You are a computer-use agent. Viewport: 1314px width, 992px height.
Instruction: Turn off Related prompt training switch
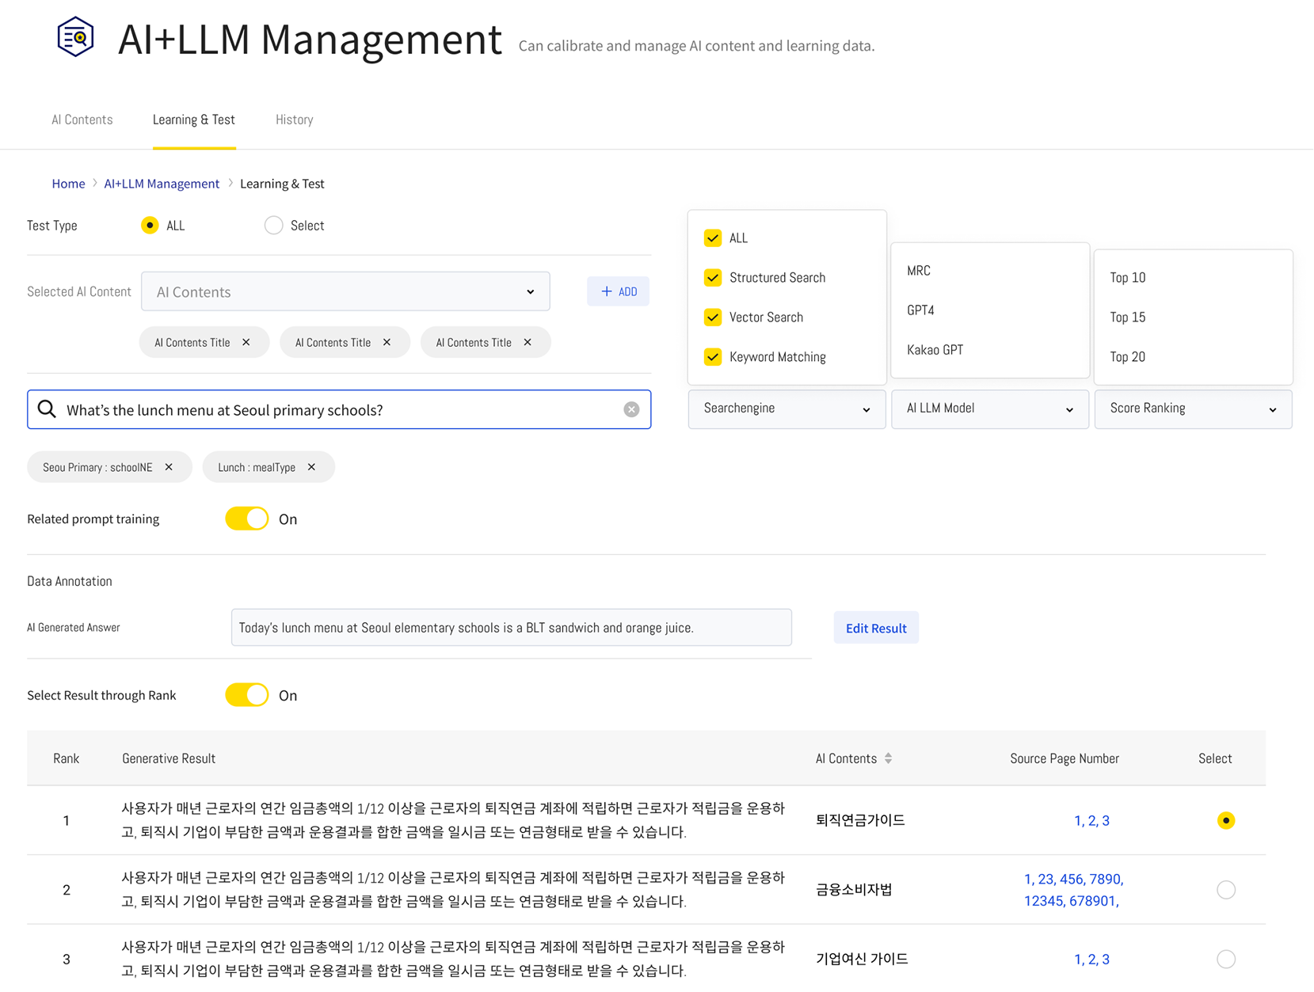247,519
